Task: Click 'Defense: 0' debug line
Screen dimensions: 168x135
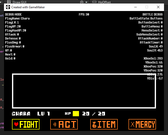Action: 13,38
